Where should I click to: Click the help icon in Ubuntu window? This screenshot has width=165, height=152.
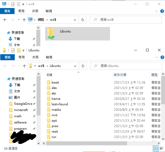pyautogui.click(x=162, y=57)
